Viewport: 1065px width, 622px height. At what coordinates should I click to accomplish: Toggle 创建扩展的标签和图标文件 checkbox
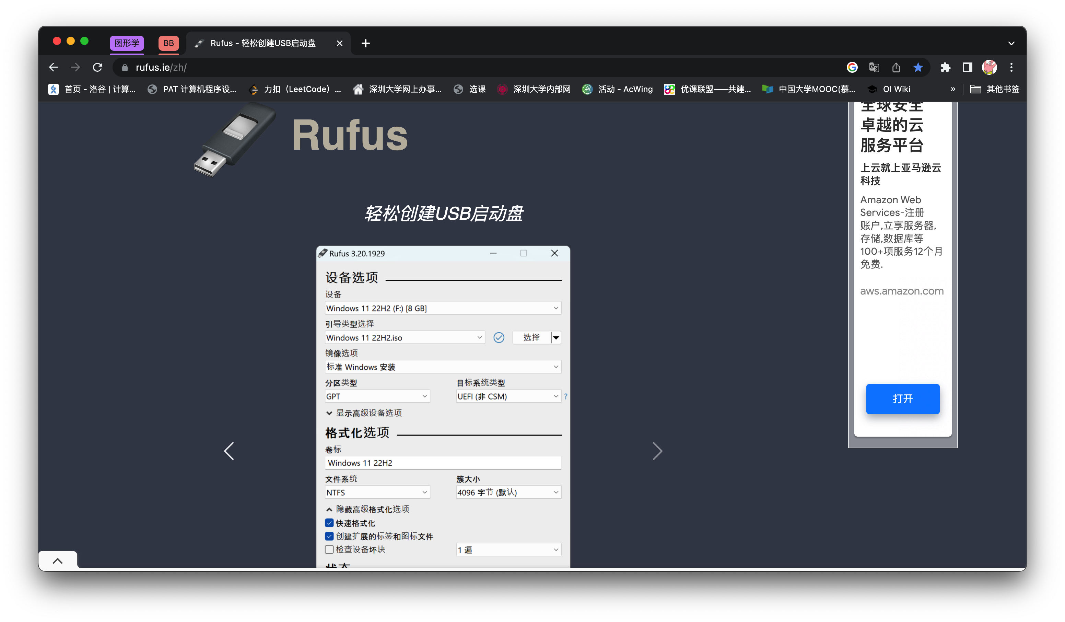pos(329,536)
